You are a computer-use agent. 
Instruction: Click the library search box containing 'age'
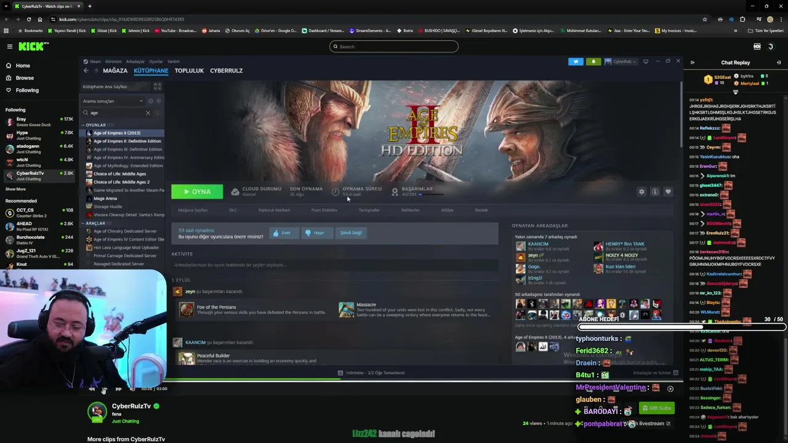pyautogui.click(x=117, y=113)
